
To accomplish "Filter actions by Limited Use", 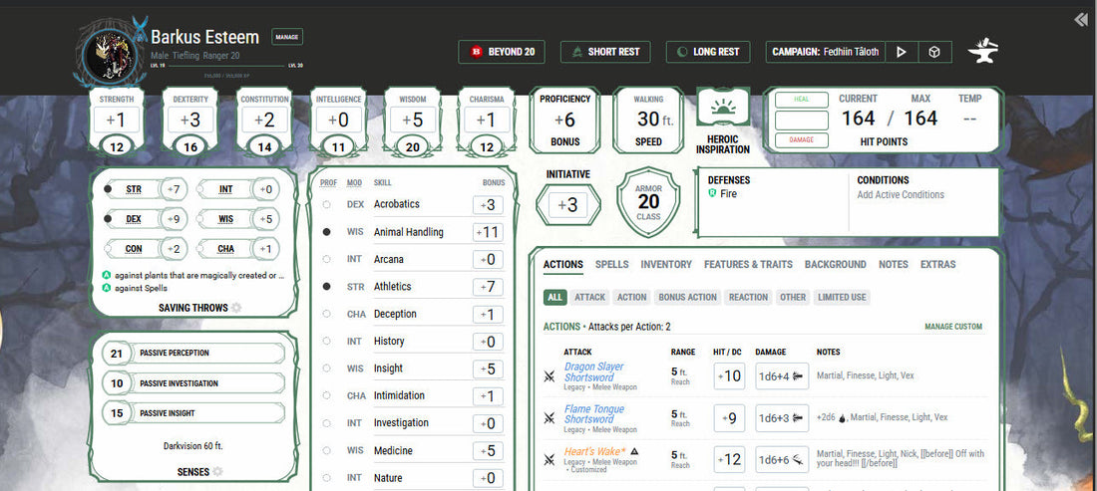I will 842,297.
